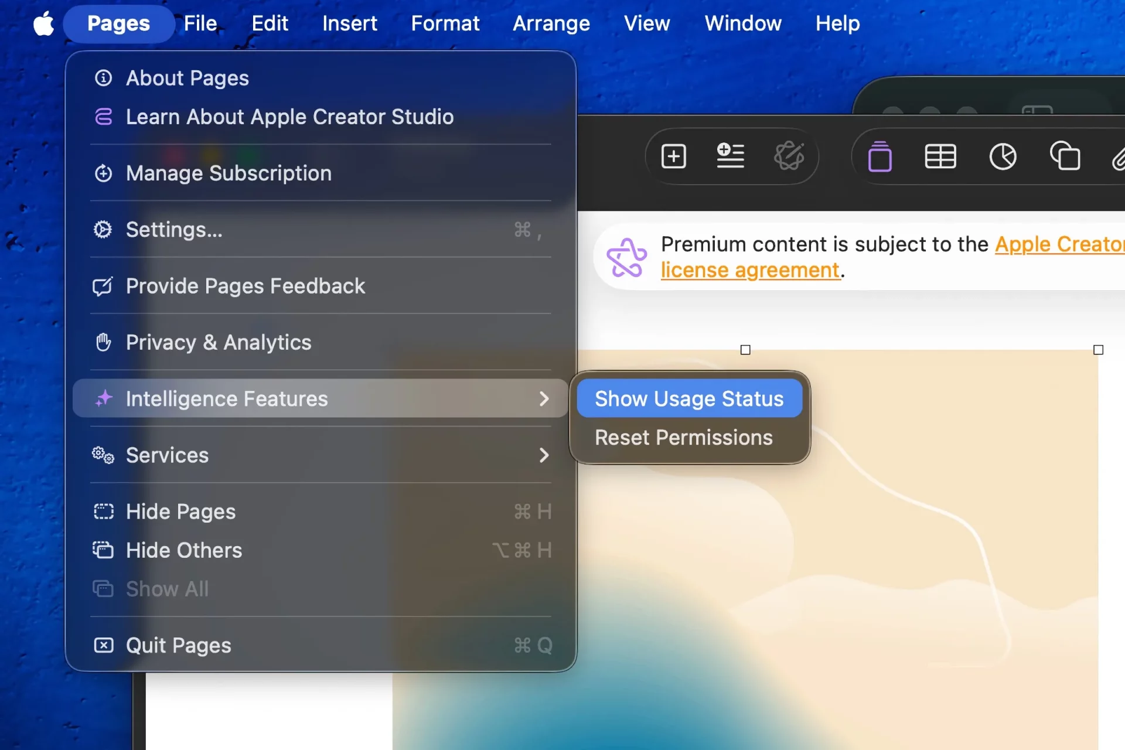Expand the Services submenu

(x=167, y=455)
